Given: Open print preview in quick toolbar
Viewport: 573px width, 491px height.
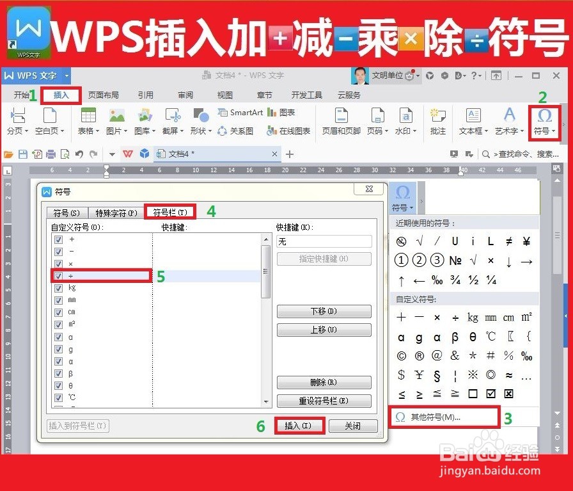Looking at the screenshot, I should coord(65,154).
